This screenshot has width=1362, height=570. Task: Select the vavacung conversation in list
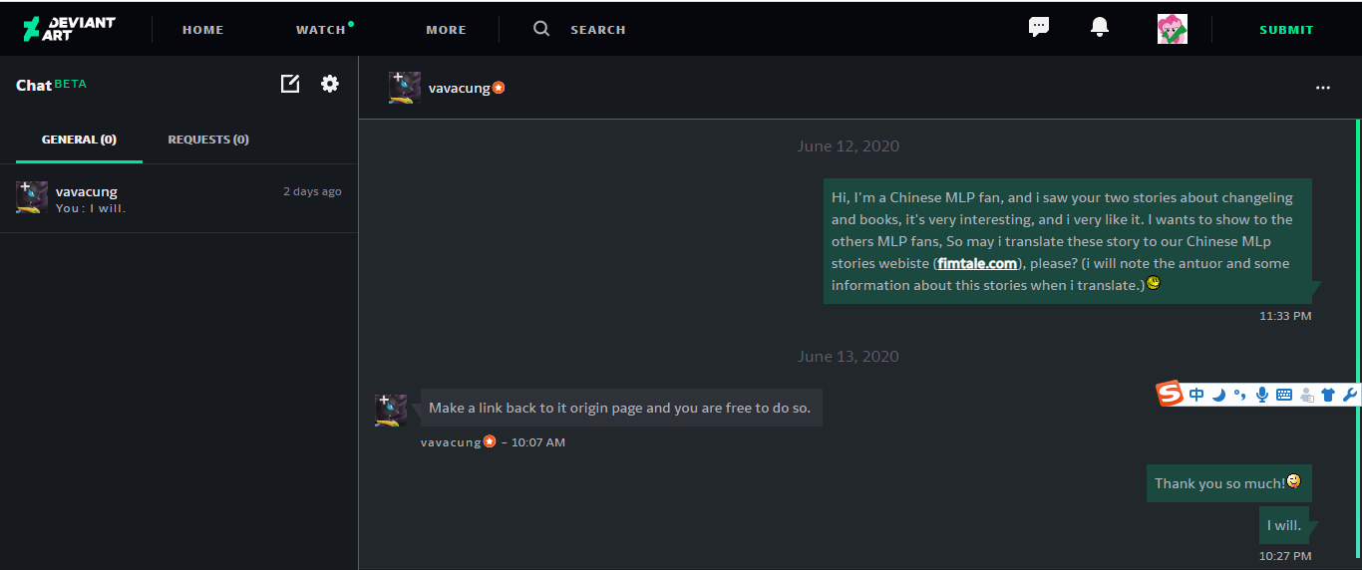178,198
